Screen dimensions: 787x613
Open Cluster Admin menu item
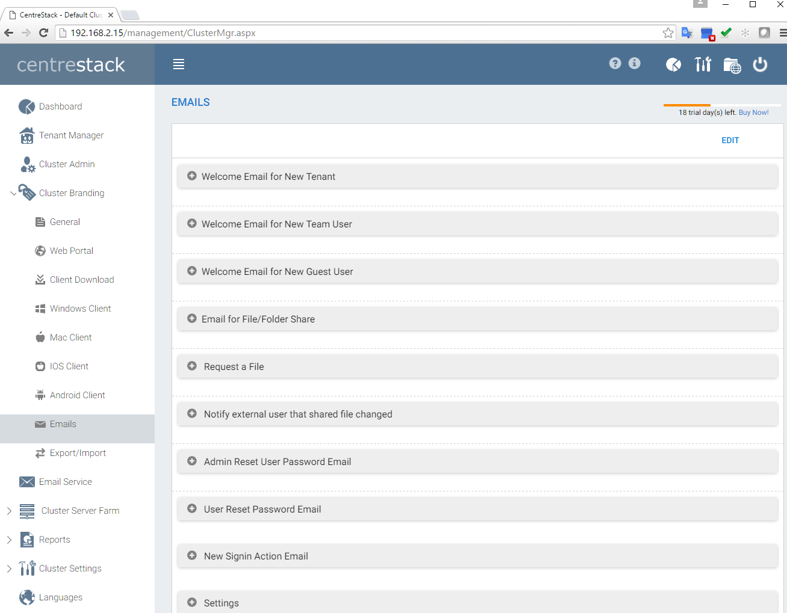67,164
